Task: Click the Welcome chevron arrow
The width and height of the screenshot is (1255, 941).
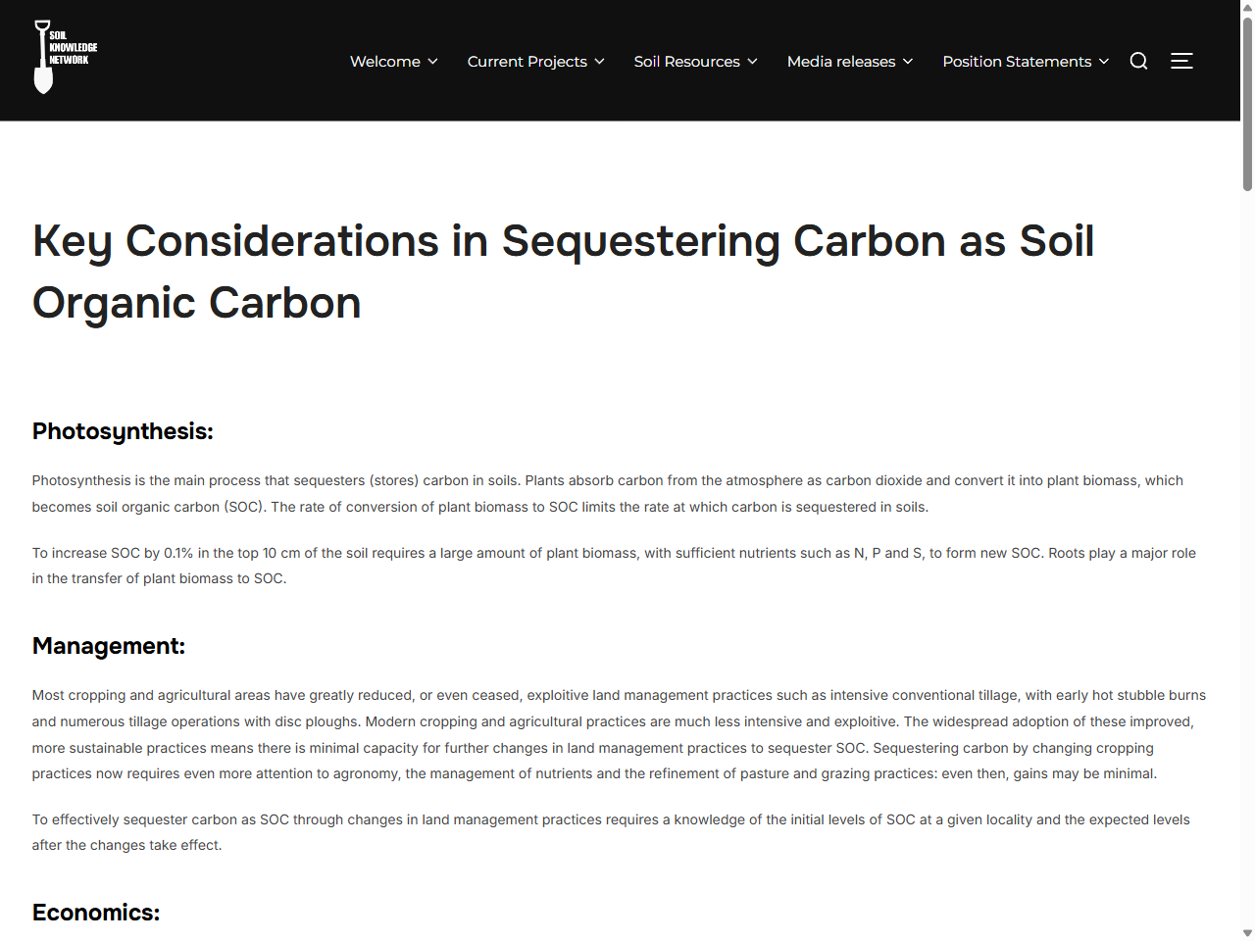Action: (x=432, y=62)
